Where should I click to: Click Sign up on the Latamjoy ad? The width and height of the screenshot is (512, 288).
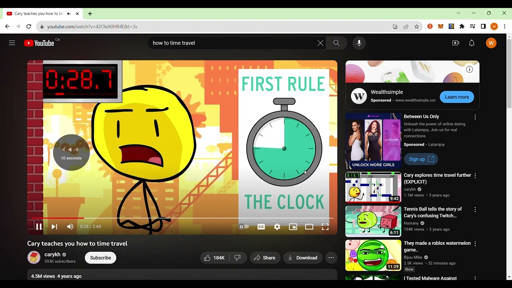coord(421,159)
